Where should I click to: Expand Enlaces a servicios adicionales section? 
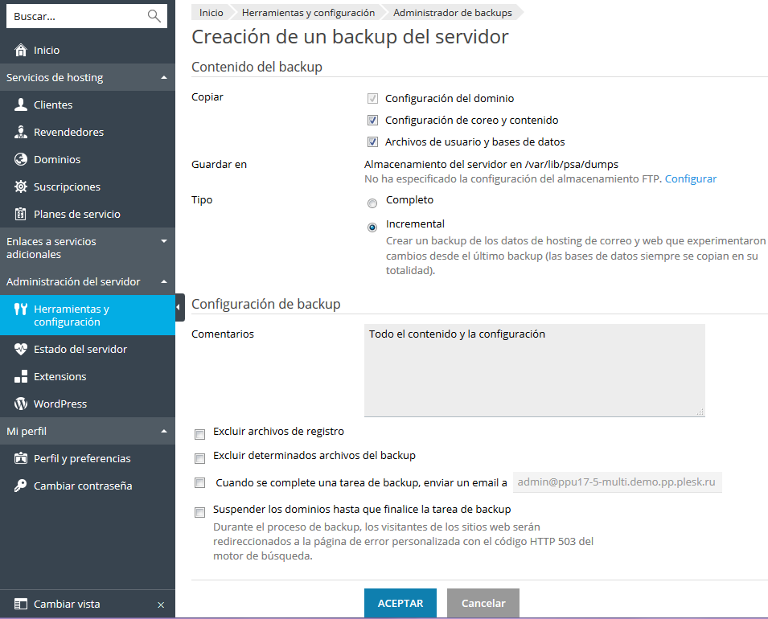(x=164, y=241)
